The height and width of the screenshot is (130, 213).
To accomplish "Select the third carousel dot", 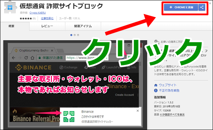I will coord(78,35).
